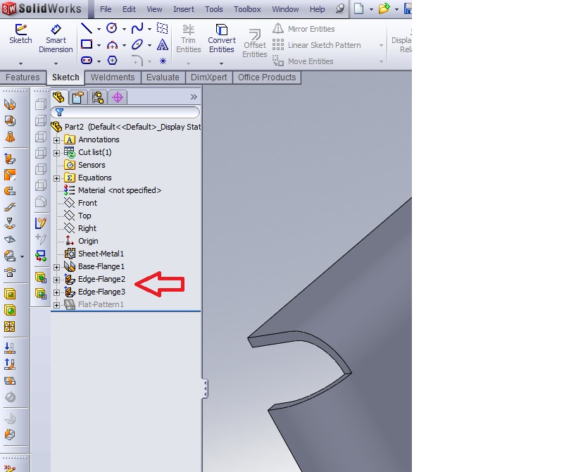Open the Toolbox menu

(x=247, y=9)
